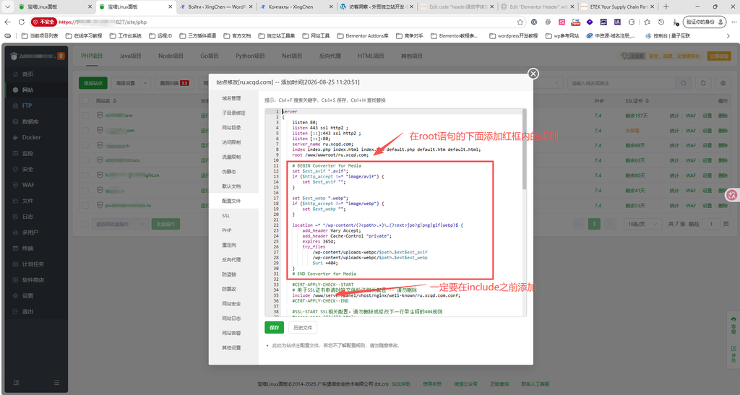
Task: Tick checkbox of the second site row
Action: pos(85,130)
